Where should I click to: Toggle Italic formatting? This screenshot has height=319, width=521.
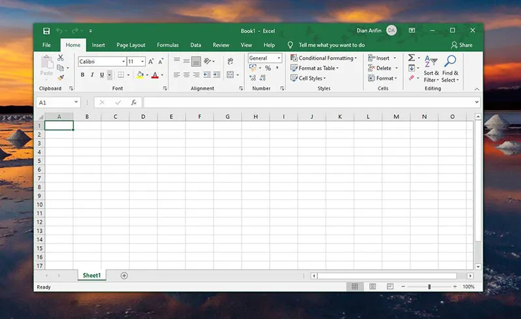[92, 75]
